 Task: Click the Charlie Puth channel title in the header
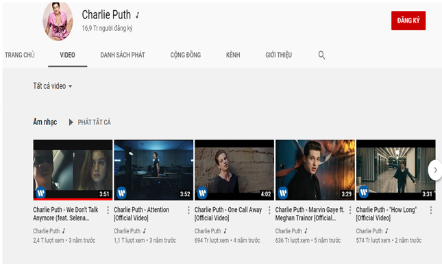(x=106, y=14)
